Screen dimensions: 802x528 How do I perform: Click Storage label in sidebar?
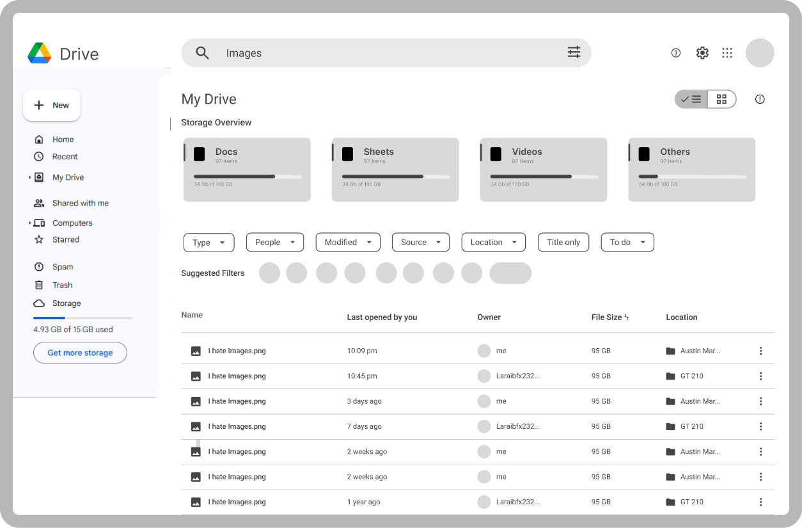[67, 303]
